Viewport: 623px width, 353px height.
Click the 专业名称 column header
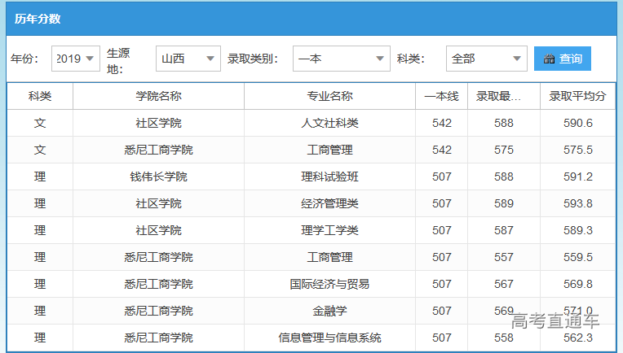pos(329,96)
